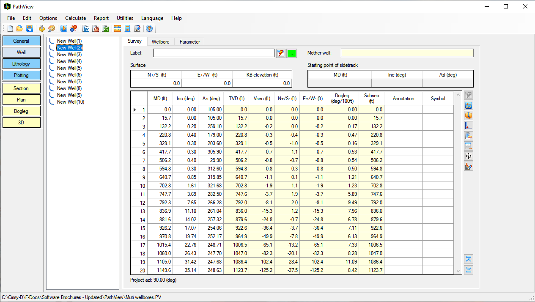Open the Calculate menu

[75, 18]
